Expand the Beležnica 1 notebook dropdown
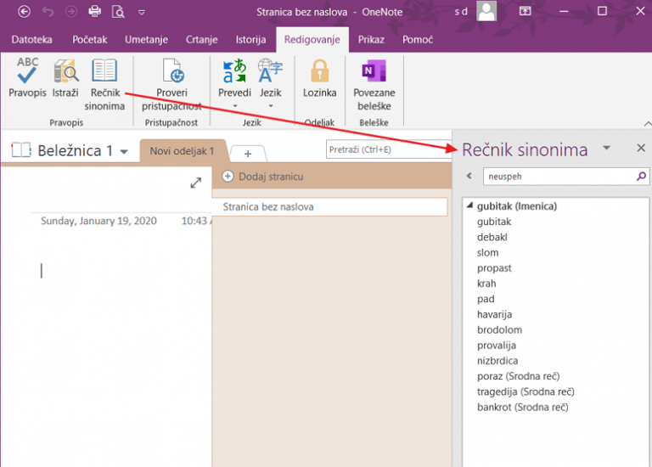The width and height of the screenshot is (652, 467). point(124,152)
